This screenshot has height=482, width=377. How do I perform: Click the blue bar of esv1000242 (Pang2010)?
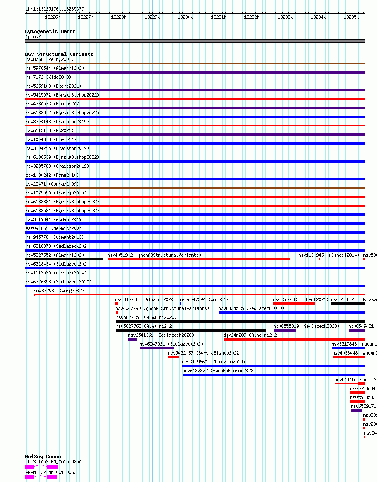[x=195, y=179]
